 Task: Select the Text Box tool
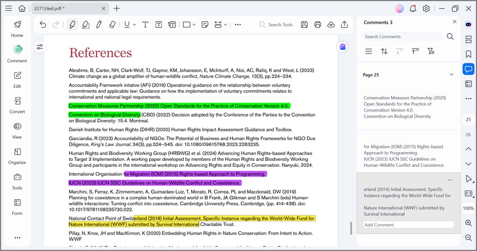pos(159,25)
